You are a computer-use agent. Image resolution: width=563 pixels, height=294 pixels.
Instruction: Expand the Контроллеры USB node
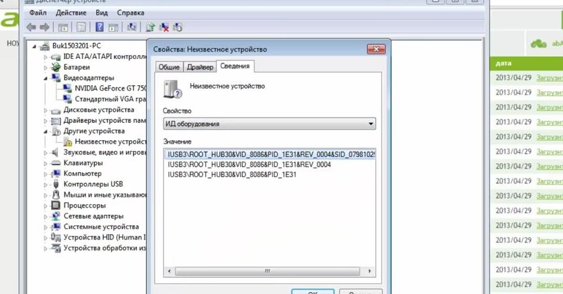(46, 185)
